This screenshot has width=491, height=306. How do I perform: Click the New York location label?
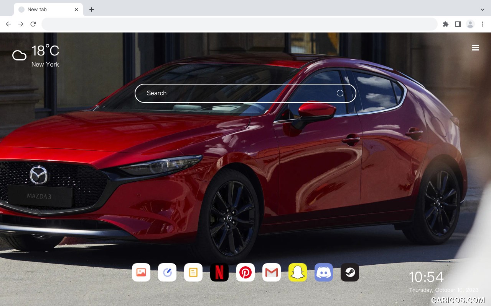(45, 64)
